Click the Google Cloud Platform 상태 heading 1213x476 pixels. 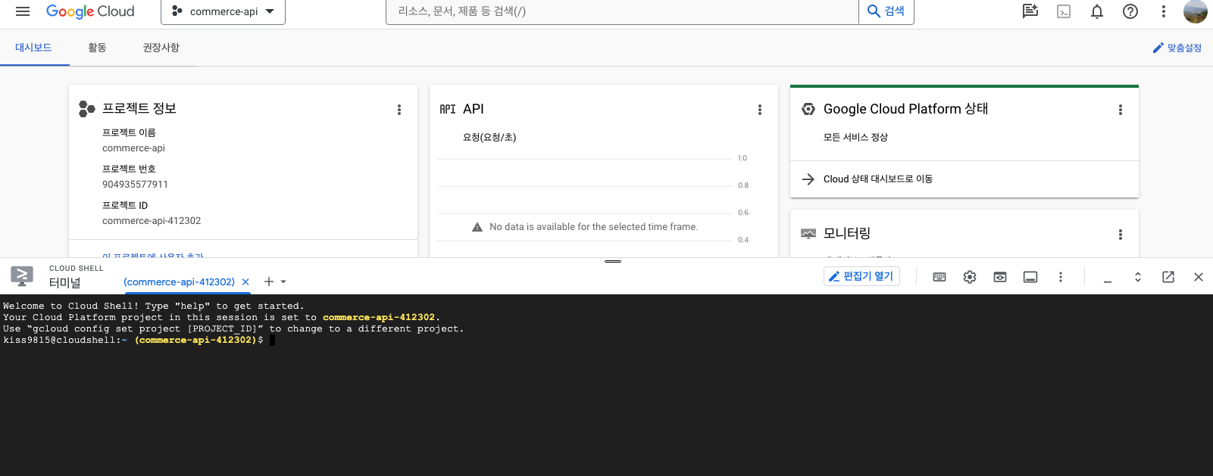905,109
